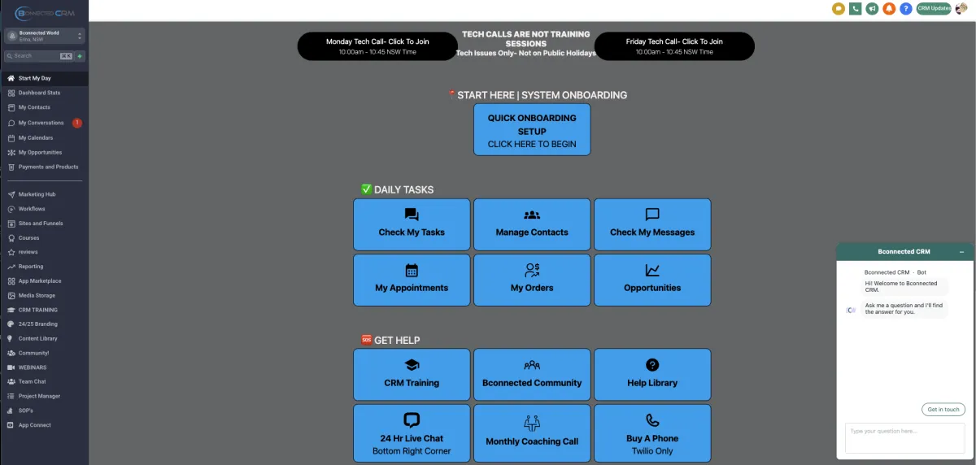The width and height of the screenshot is (976, 465).
Task: Open the orange notifications bell
Action: click(889, 8)
